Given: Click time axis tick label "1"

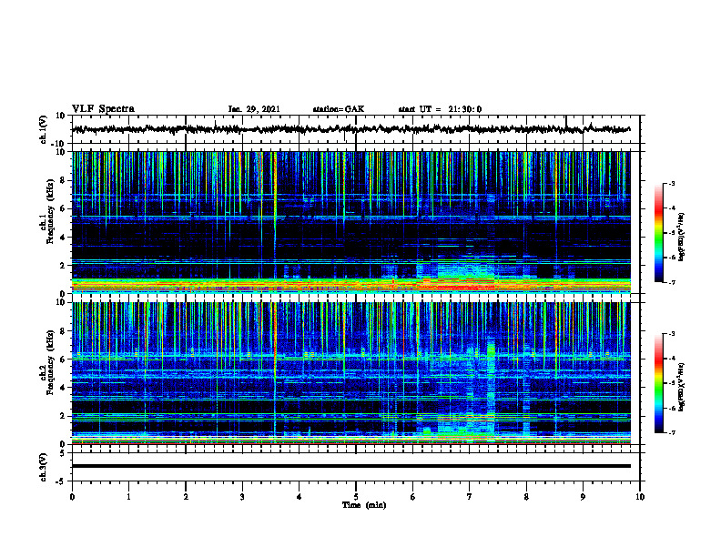Looking at the screenshot, I should tap(128, 497).
